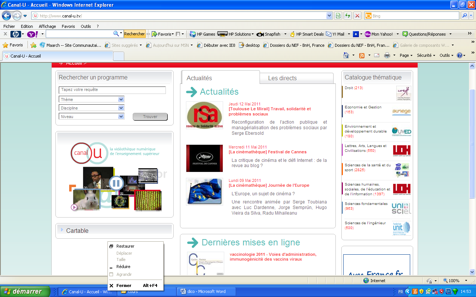Open Economie et Gestion catalogue category
Viewport: 476px width, 297px height.
pos(363,110)
